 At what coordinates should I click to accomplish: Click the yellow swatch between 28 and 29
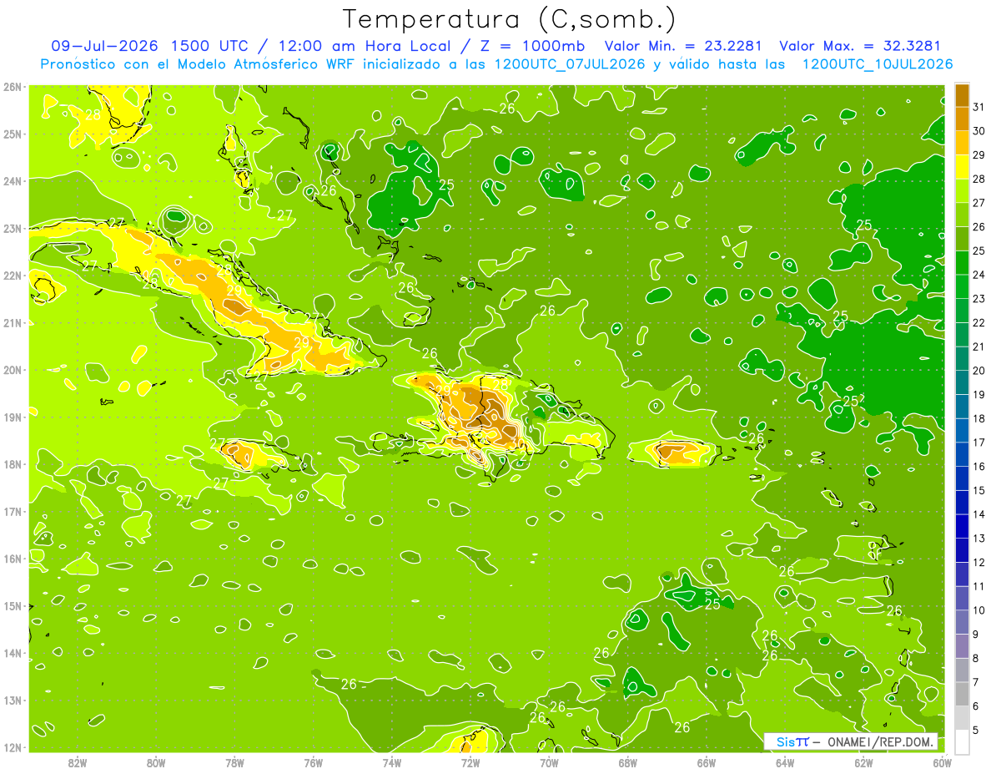[x=962, y=166]
